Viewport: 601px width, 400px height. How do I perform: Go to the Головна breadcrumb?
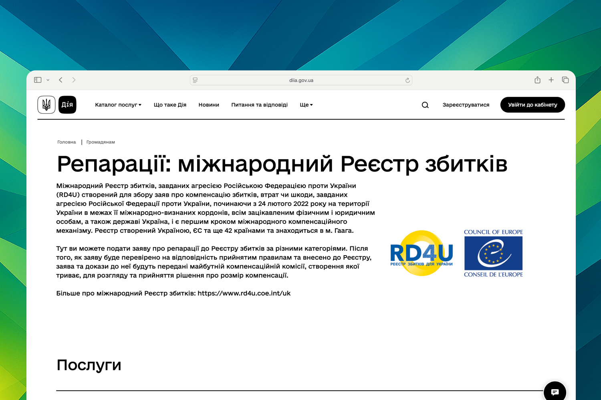[x=67, y=142]
